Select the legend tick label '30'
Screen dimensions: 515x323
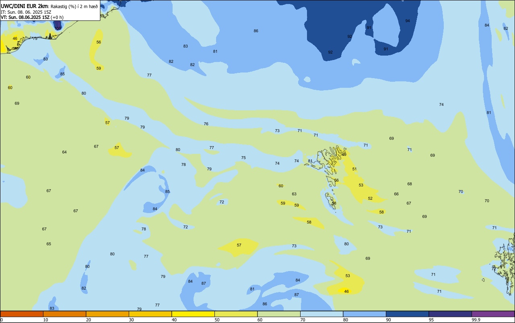click(x=131, y=320)
